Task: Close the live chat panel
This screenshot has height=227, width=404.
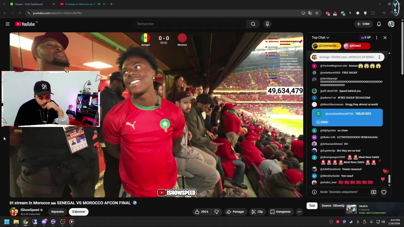Action: tap(385, 38)
